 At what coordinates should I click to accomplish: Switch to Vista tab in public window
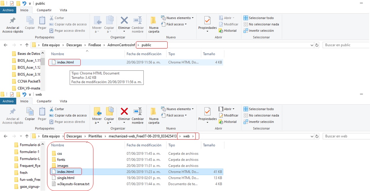click(63, 10)
